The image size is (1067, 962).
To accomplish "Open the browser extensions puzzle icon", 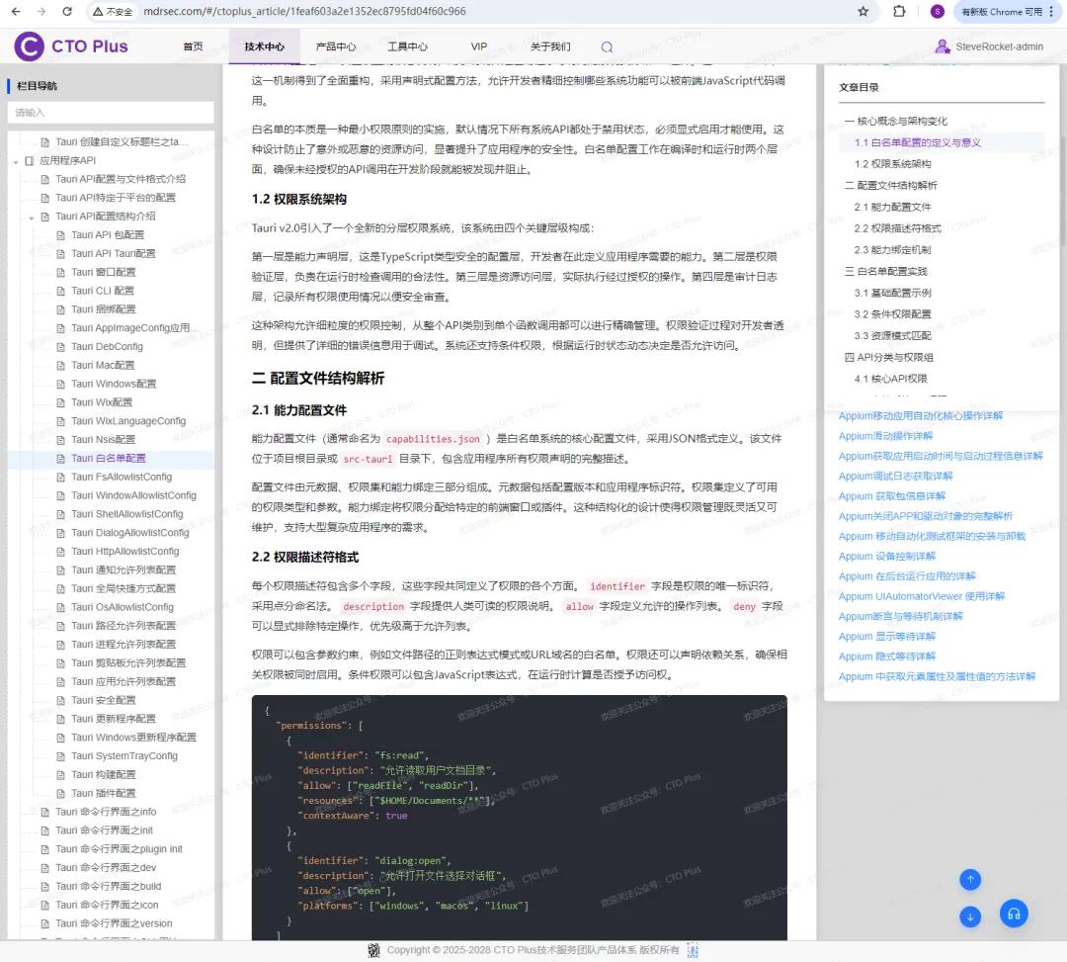I will (x=899, y=12).
